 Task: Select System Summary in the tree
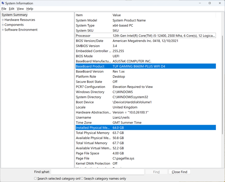[x=15, y=15]
